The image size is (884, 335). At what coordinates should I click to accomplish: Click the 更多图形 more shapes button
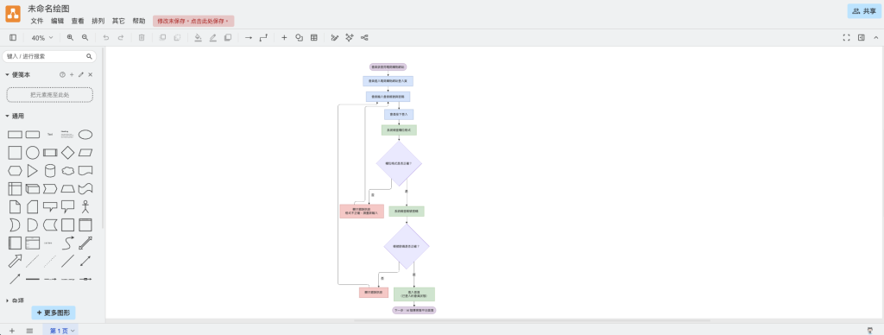pyautogui.click(x=53, y=313)
